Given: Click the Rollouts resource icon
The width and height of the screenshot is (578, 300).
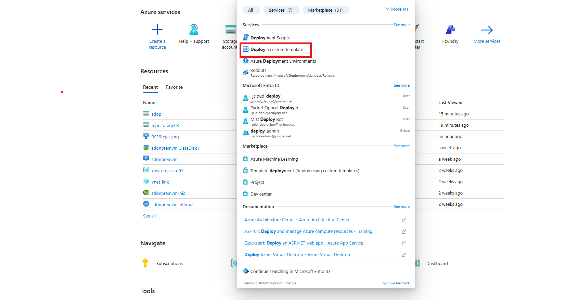Looking at the screenshot, I should pyautogui.click(x=246, y=72).
